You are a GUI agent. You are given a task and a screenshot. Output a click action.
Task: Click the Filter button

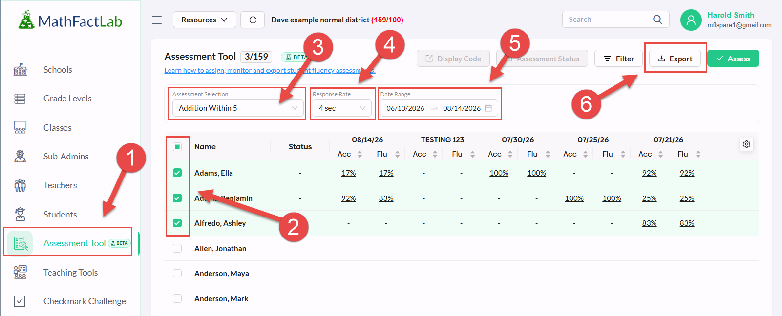click(x=618, y=59)
